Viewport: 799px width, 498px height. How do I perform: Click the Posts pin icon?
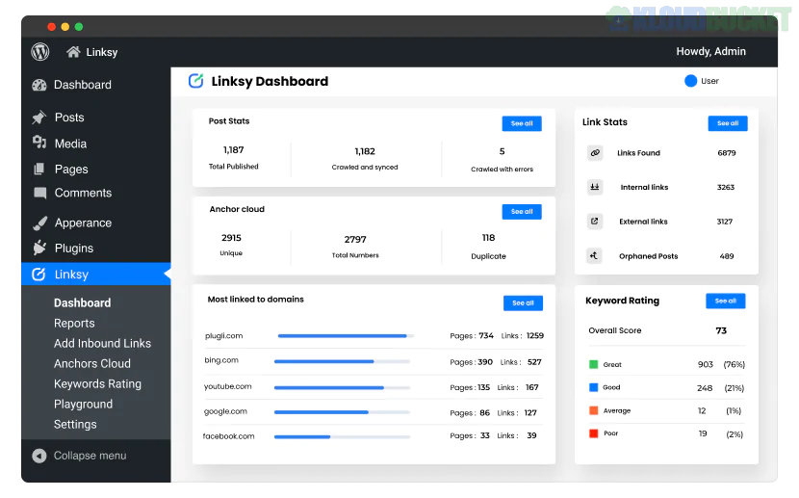[39, 118]
